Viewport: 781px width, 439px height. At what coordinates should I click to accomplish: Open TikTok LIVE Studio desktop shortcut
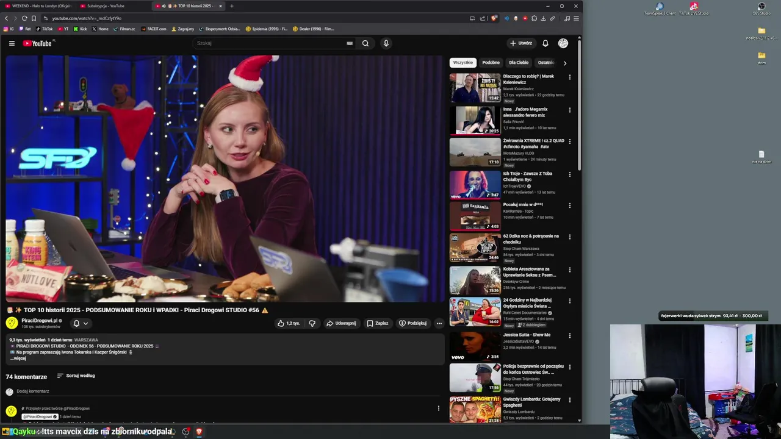click(x=694, y=9)
